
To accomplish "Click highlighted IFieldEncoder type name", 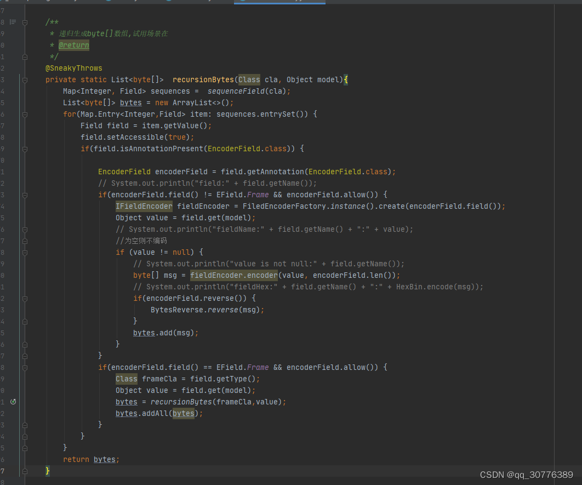I will [144, 206].
